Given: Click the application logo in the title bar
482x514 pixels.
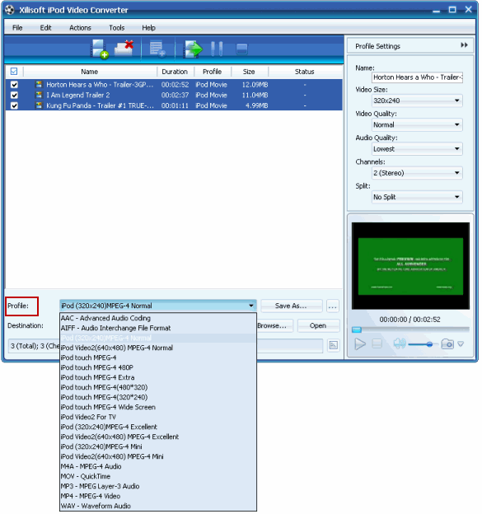Looking at the screenshot, I should click(x=10, y=10).
